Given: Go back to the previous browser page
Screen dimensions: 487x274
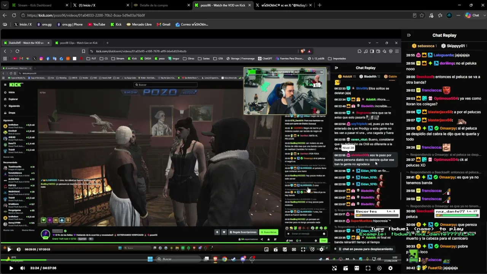Looking at the screenshot, I should pos(5,15).
